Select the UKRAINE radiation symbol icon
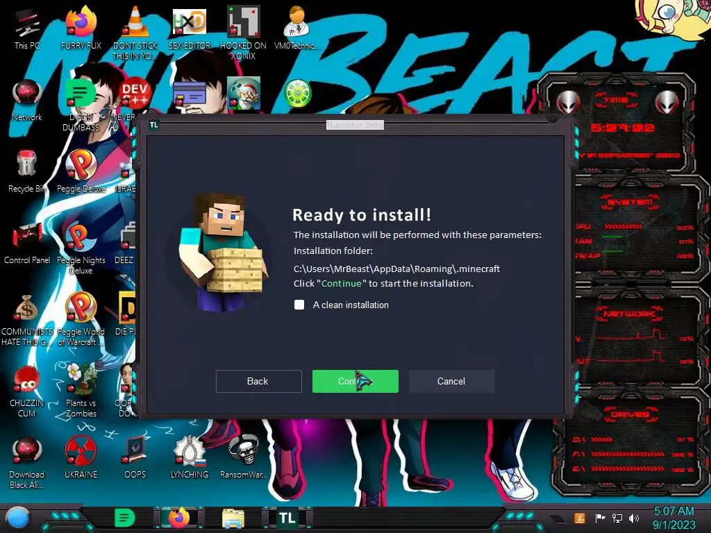The width and height of the screenshot is (711, 533). pyautogui.click(x=81, y=458)
